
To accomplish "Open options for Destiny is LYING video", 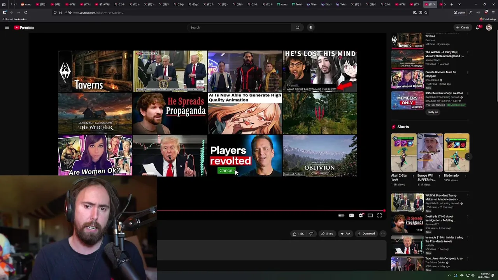I will pyautogui.click(x=468, y=217).
